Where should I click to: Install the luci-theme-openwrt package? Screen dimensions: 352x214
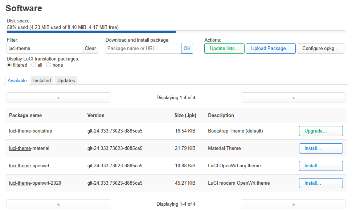(x=321, y=166)
